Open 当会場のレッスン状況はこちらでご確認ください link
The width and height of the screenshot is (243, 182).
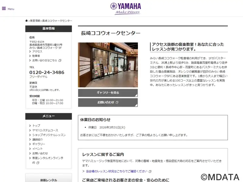tap(117, 171)
